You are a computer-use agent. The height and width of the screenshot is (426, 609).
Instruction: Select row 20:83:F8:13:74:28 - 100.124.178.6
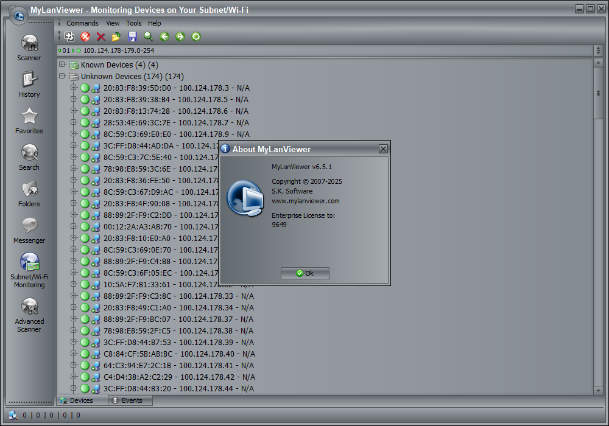point(176,111)
